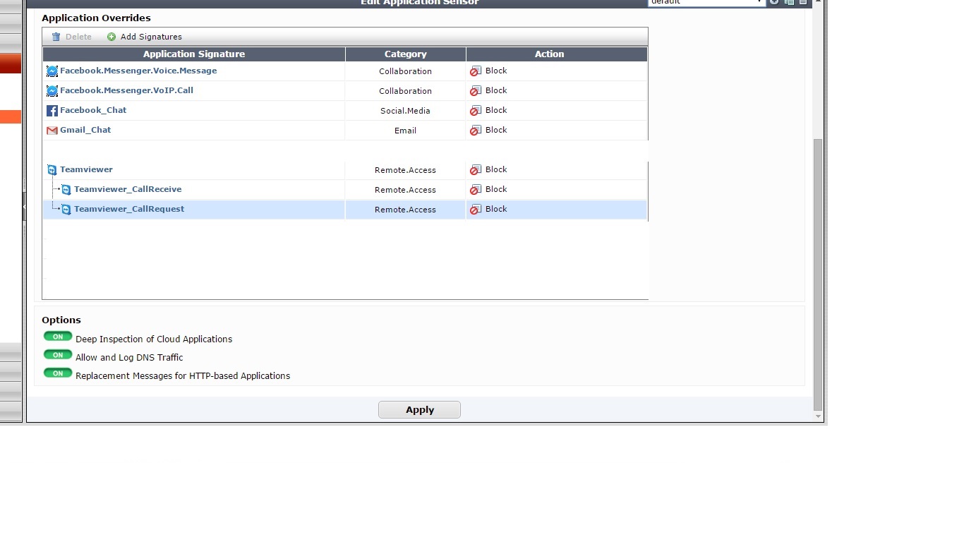Click Remote.Access in Teamviewer_CallReceive row

point(405,190)
